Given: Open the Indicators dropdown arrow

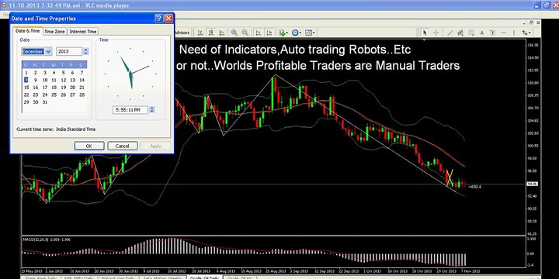Looking at the screenshot, I should click(x=287, y=33).
